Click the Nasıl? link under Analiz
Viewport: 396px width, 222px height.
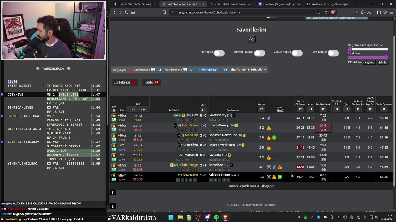(x=280, y=110)
